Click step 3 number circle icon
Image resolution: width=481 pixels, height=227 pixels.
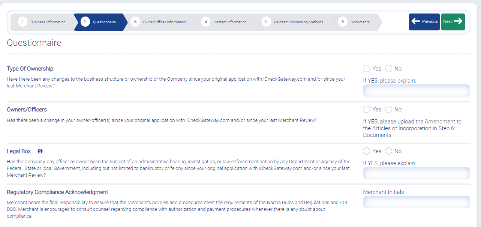(135, 22)
